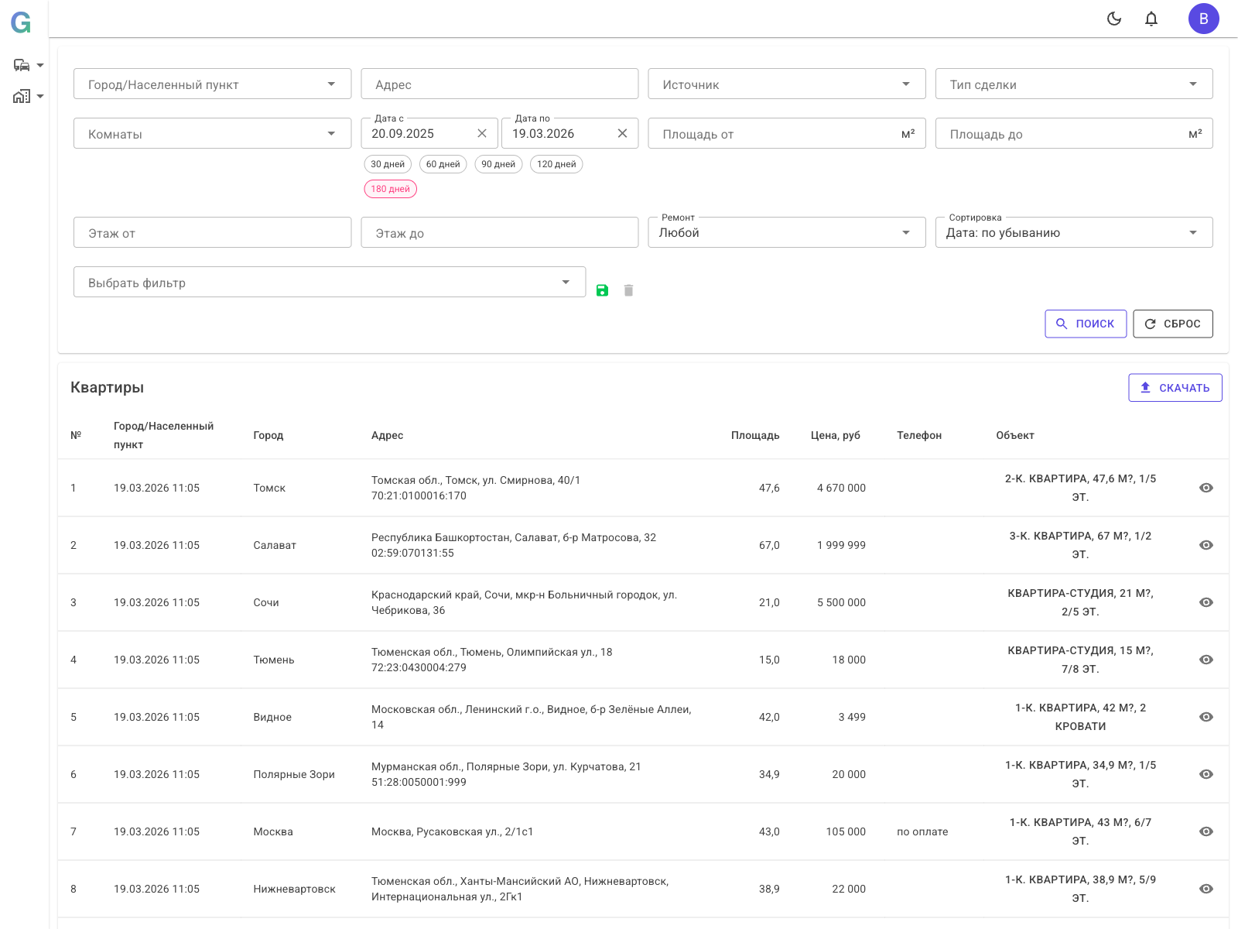Click into the Адрес input field
The width and height of the screenshot is (1238, 929).
click(x=499, y=84)
